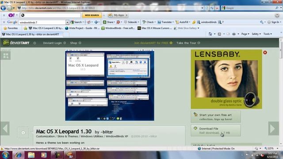Open the Google toolbar Share menu
The height and width of the screenshot is (159, 283).
pyautogui.click(x=109, y=22)
